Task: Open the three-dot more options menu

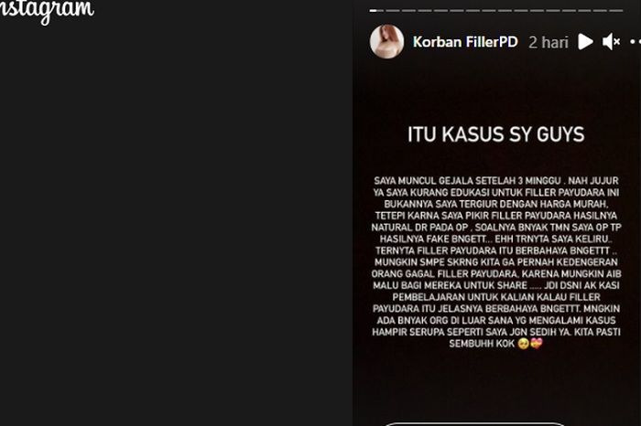Action: pyautogui.click(x=636, y=42)
